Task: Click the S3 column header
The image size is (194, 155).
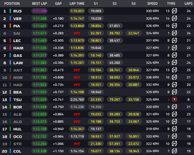Action: (x=133, y=4)
